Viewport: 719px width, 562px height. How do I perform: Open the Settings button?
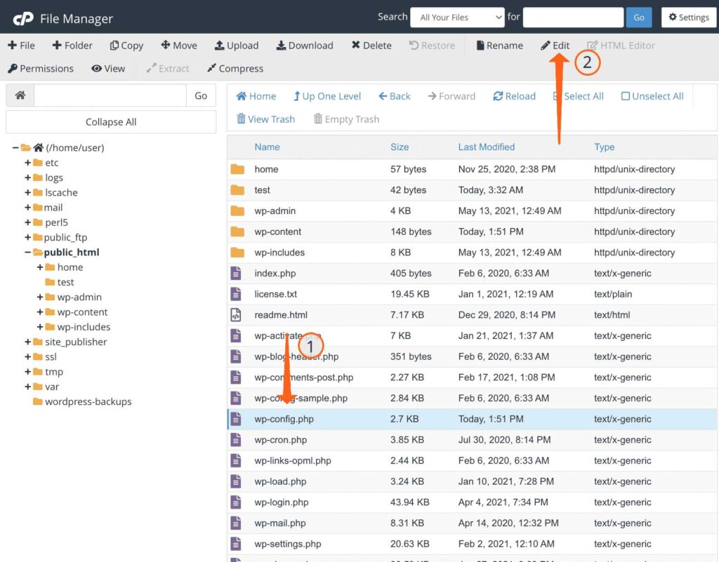(x=688, y=18)
